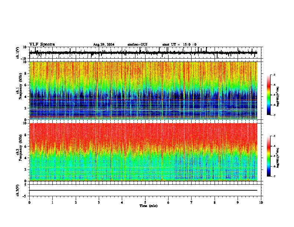Screen dimensions: 294x227
Task: Select the date text "Aug.29, 2024"
Action: coord(104,45)
